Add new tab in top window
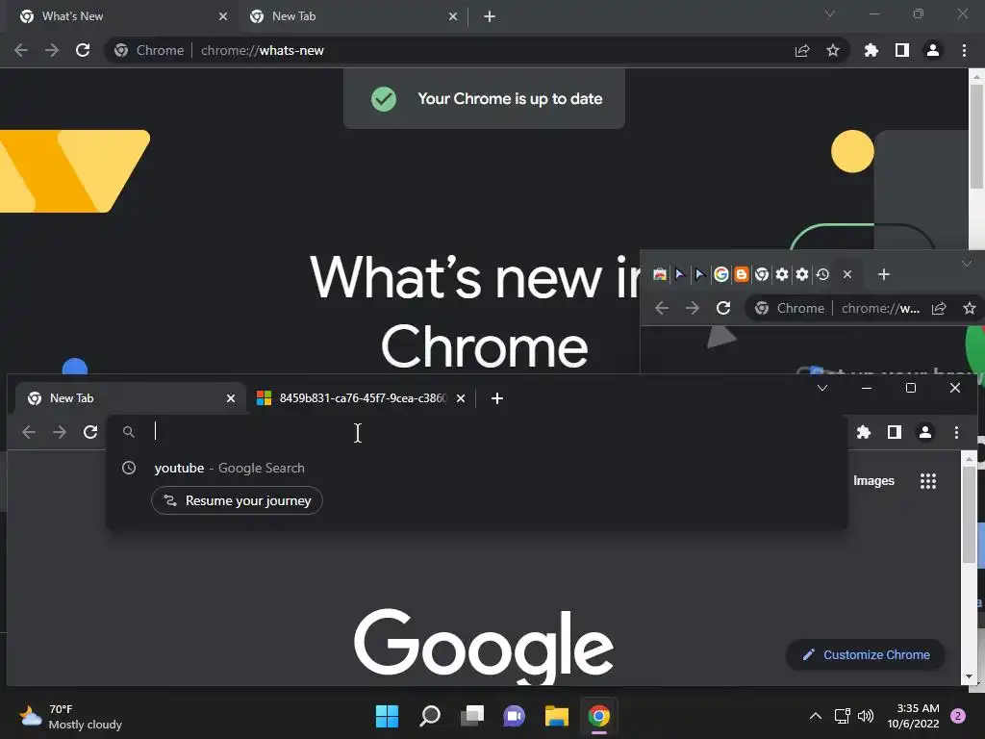This screenshot has width=985, height=739. [490, 16]
